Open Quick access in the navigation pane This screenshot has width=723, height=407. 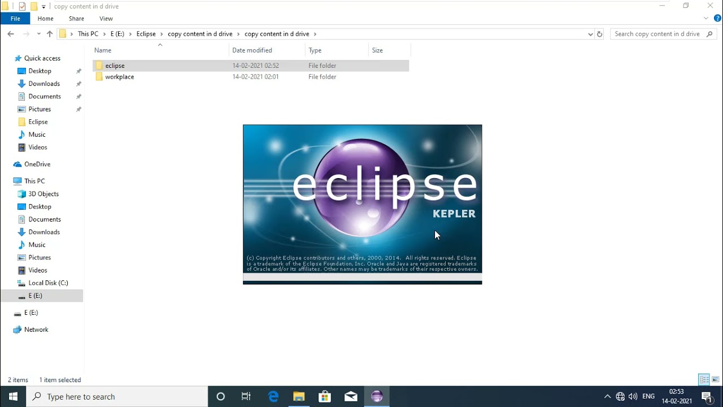pyautogui.click(x=42, y=58)
